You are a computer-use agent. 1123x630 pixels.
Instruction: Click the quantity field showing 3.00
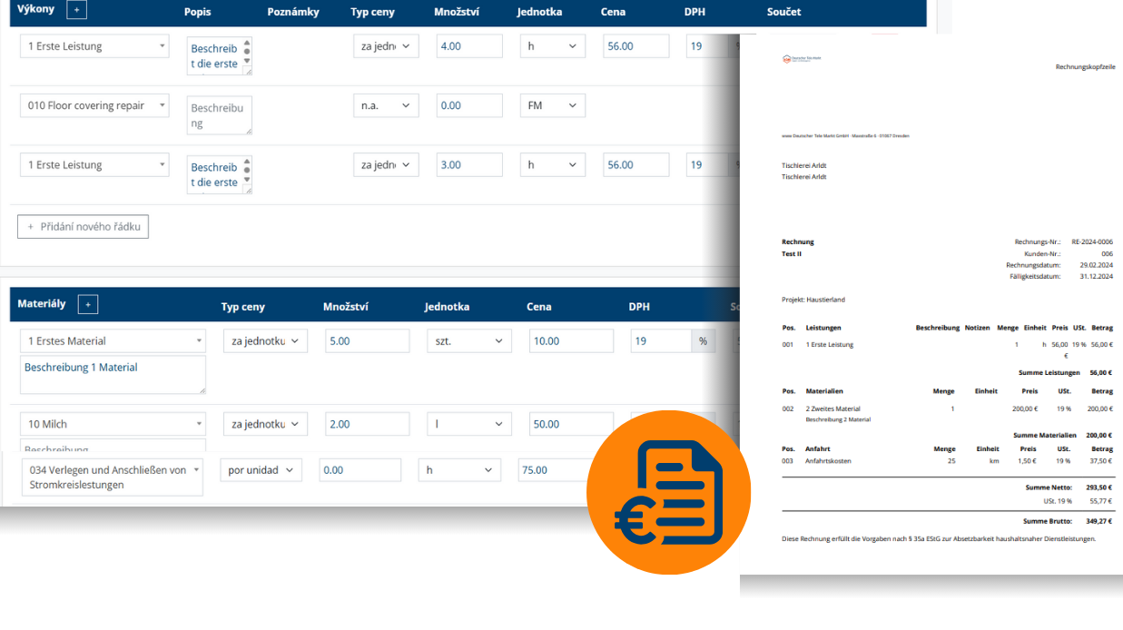[469, 165]
